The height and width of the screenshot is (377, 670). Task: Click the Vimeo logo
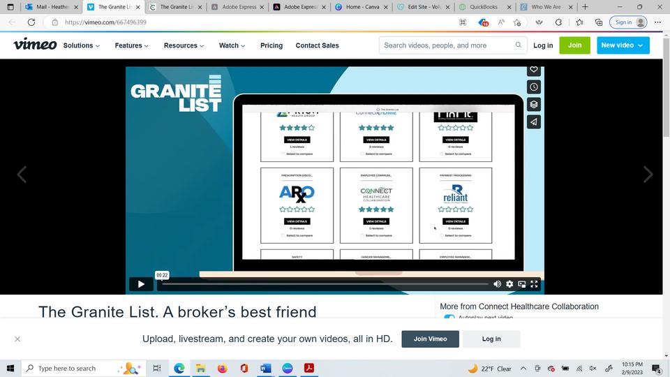pyautogui.click(x=35, y=45)
